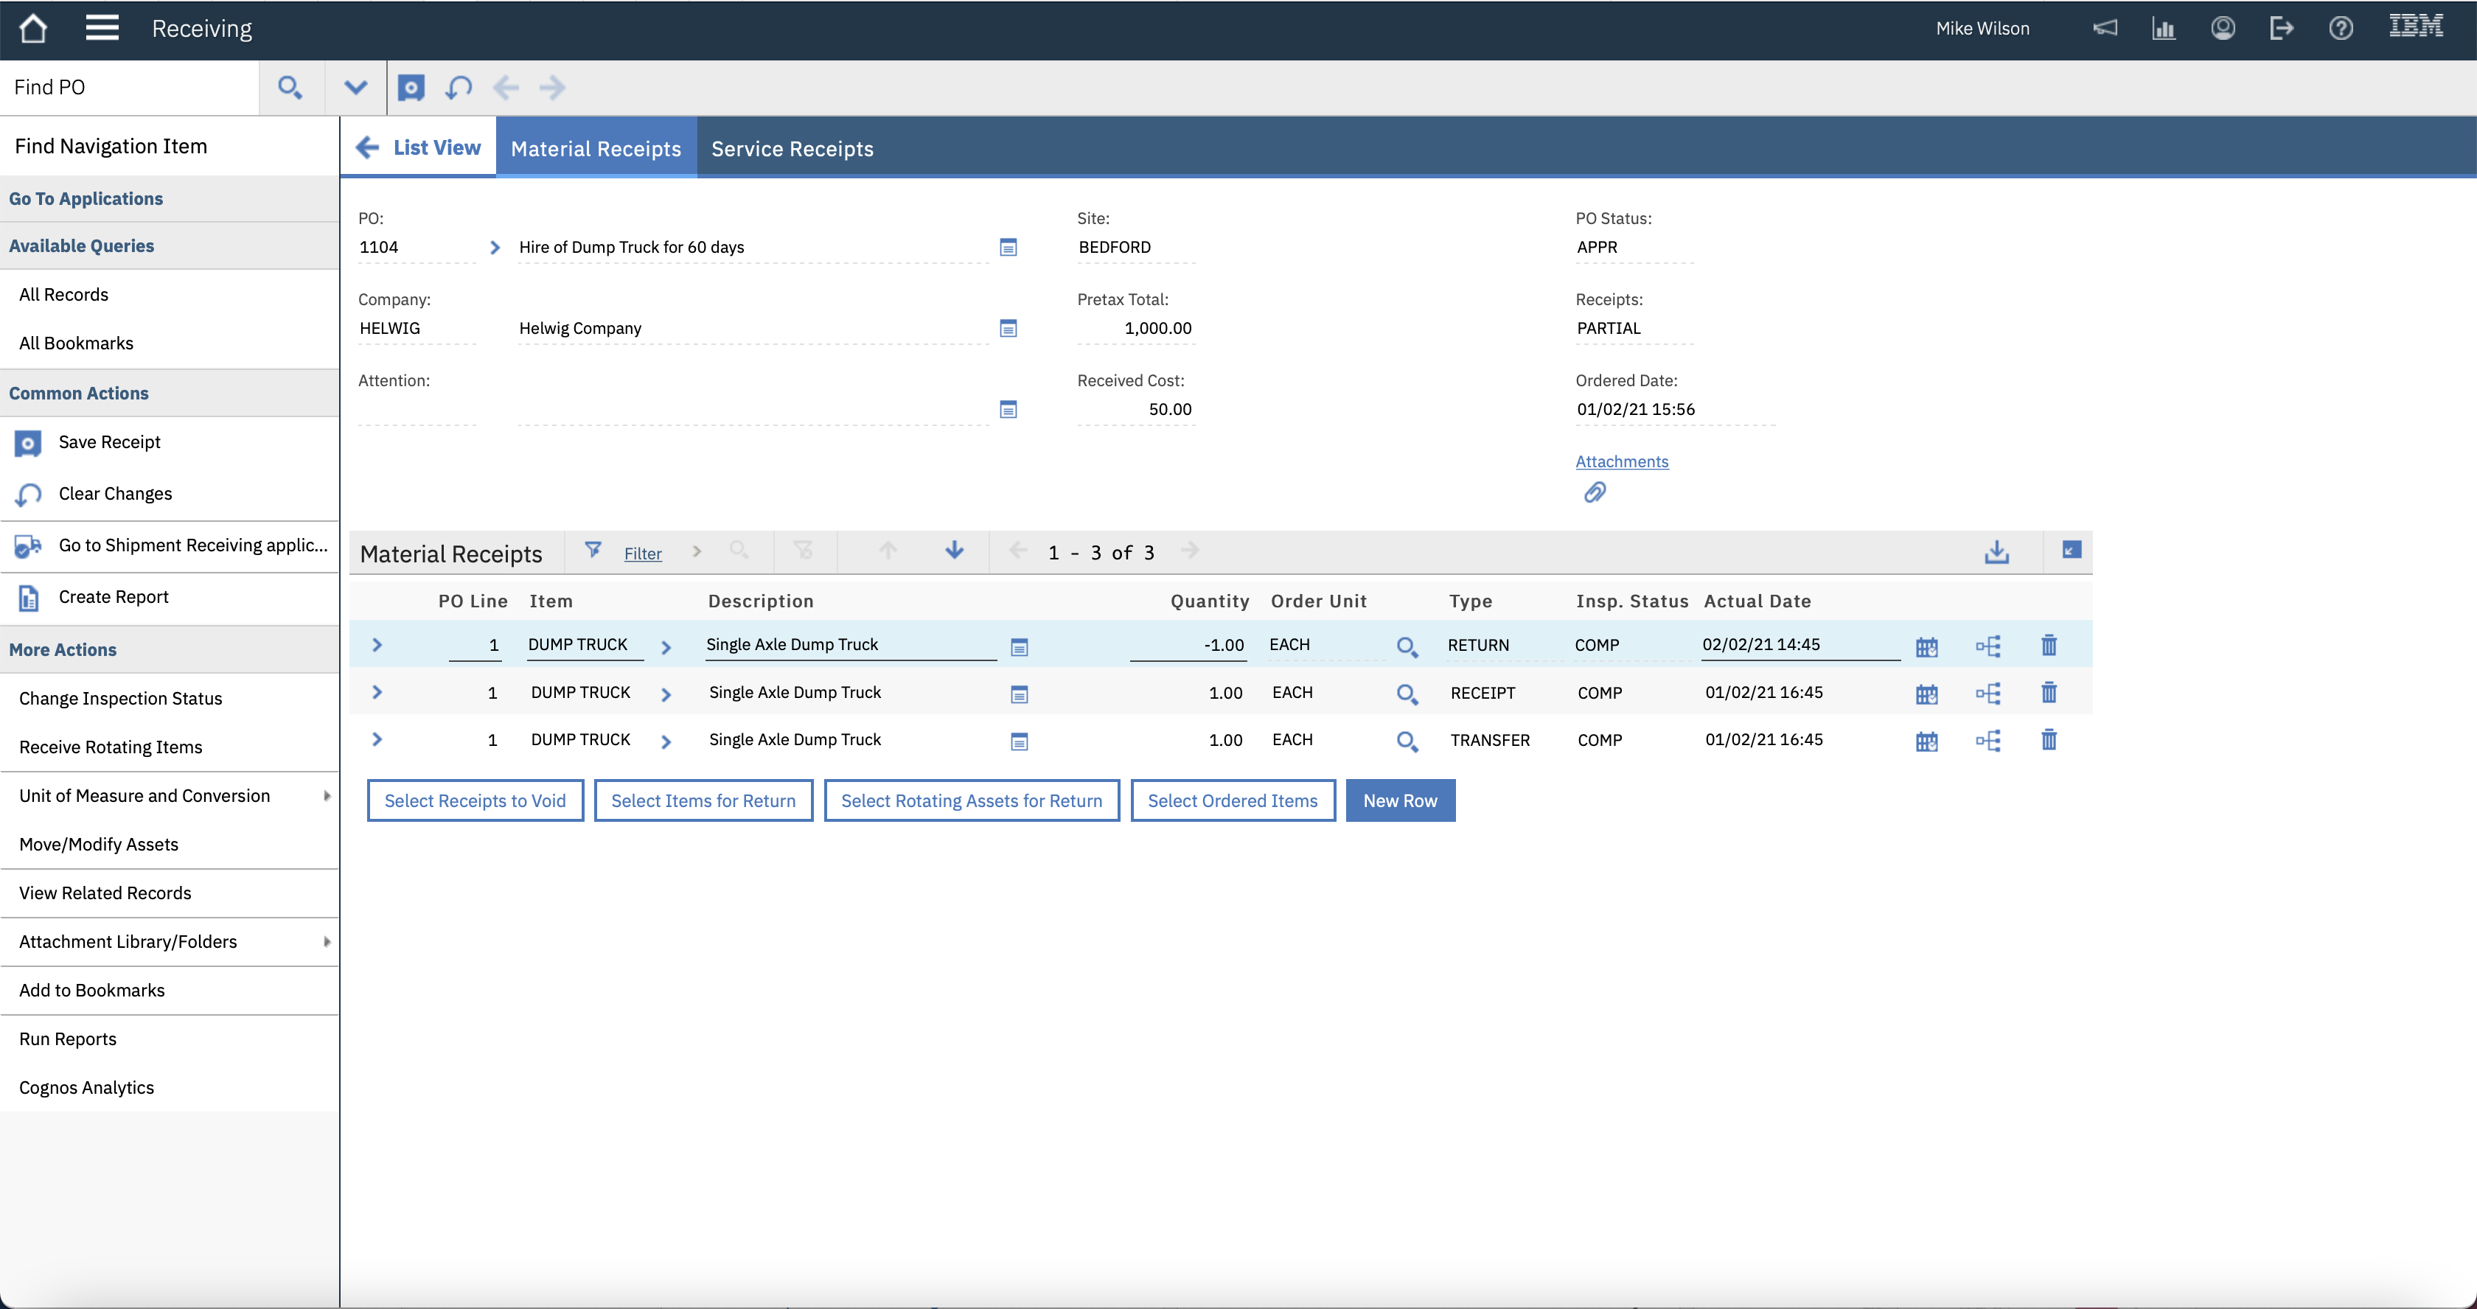The image size is (2477, 1309).
Task: Expand details of the TRANSFER receipt row
Action: click(377, 739)
